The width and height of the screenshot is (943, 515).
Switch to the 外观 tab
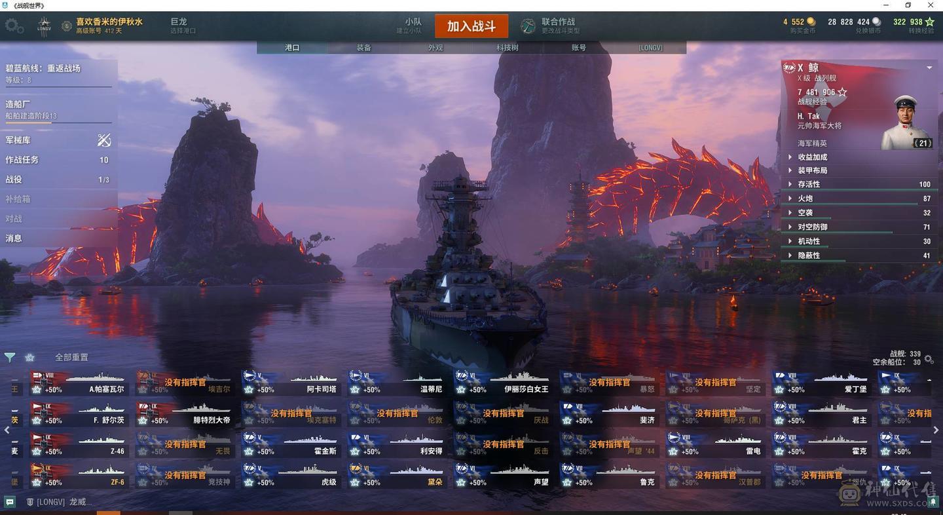click(435, 48)
